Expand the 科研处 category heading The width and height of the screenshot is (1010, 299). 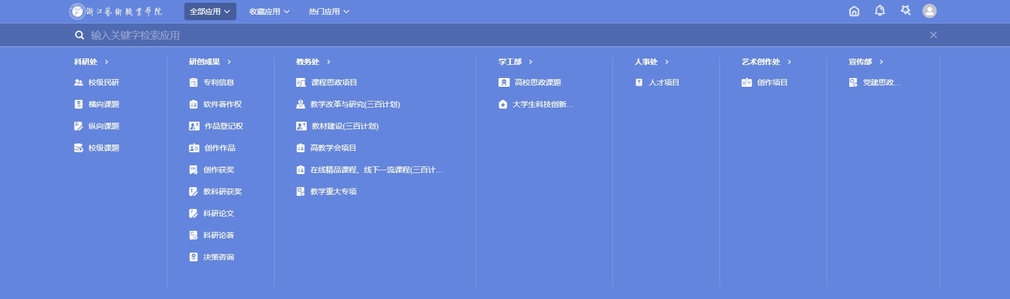91,62
